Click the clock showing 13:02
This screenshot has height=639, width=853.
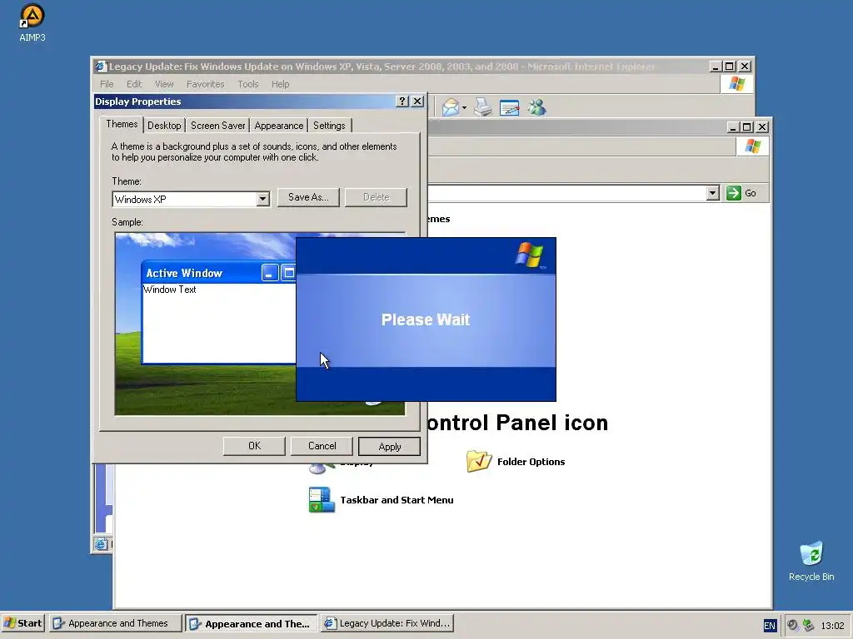tap(832, 626)
